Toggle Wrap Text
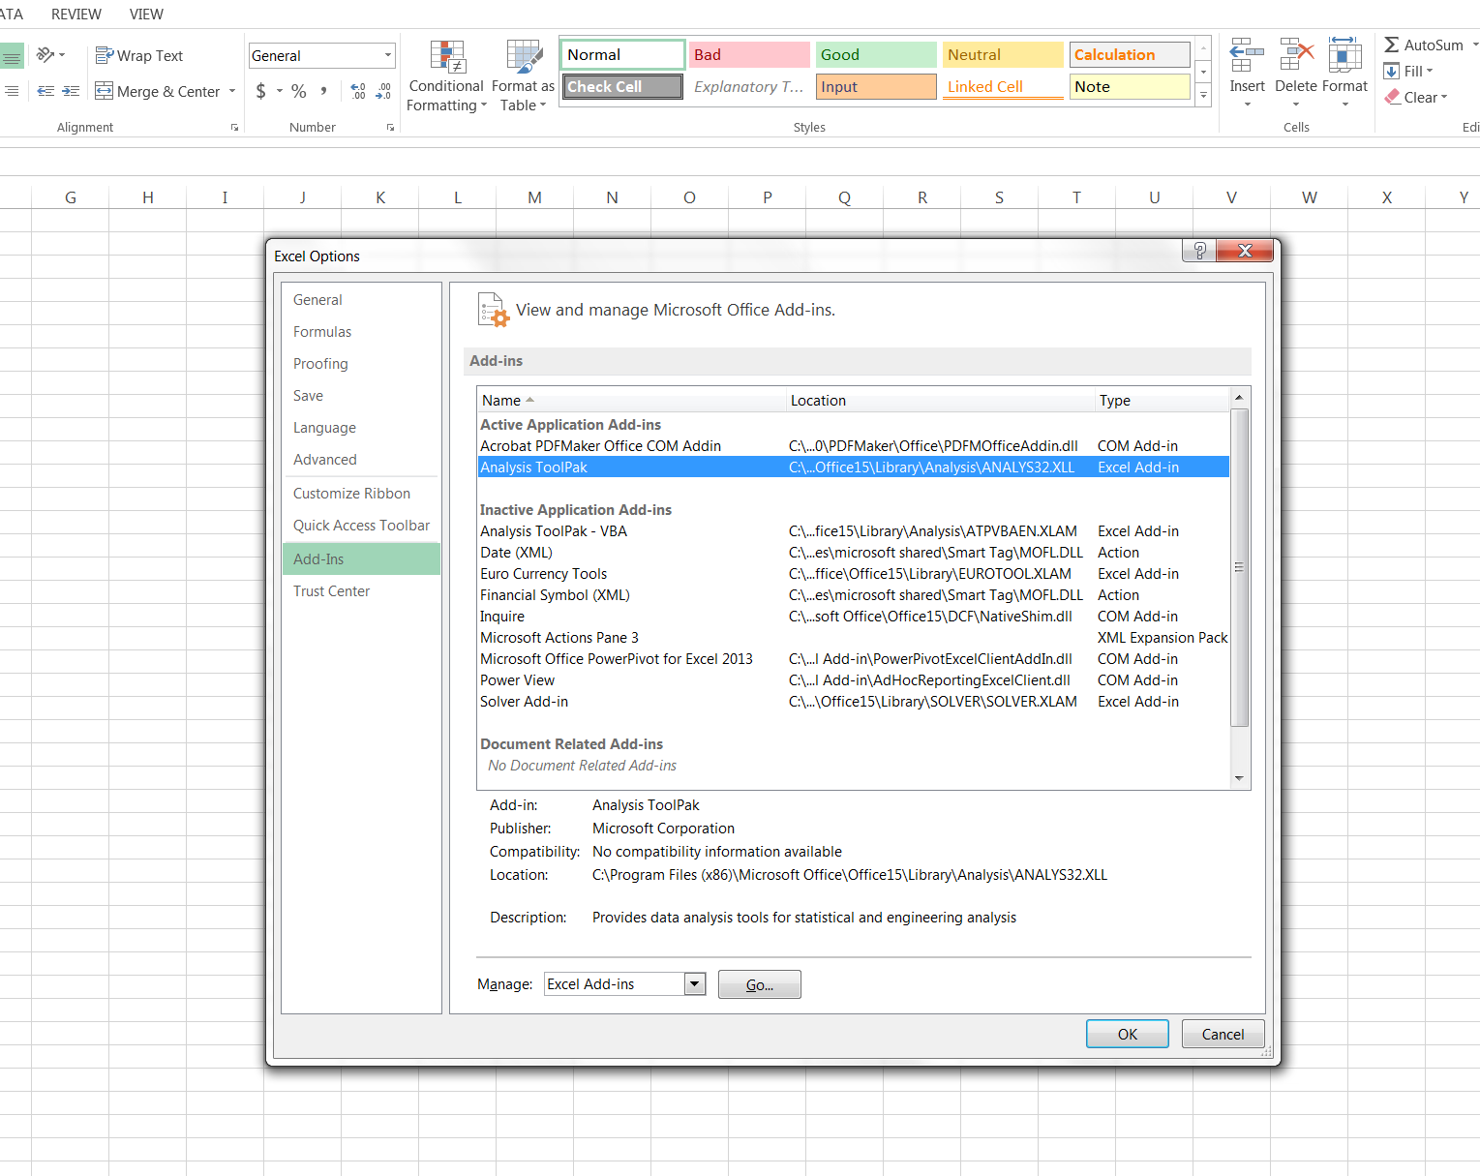 click(x=139, y=56)
